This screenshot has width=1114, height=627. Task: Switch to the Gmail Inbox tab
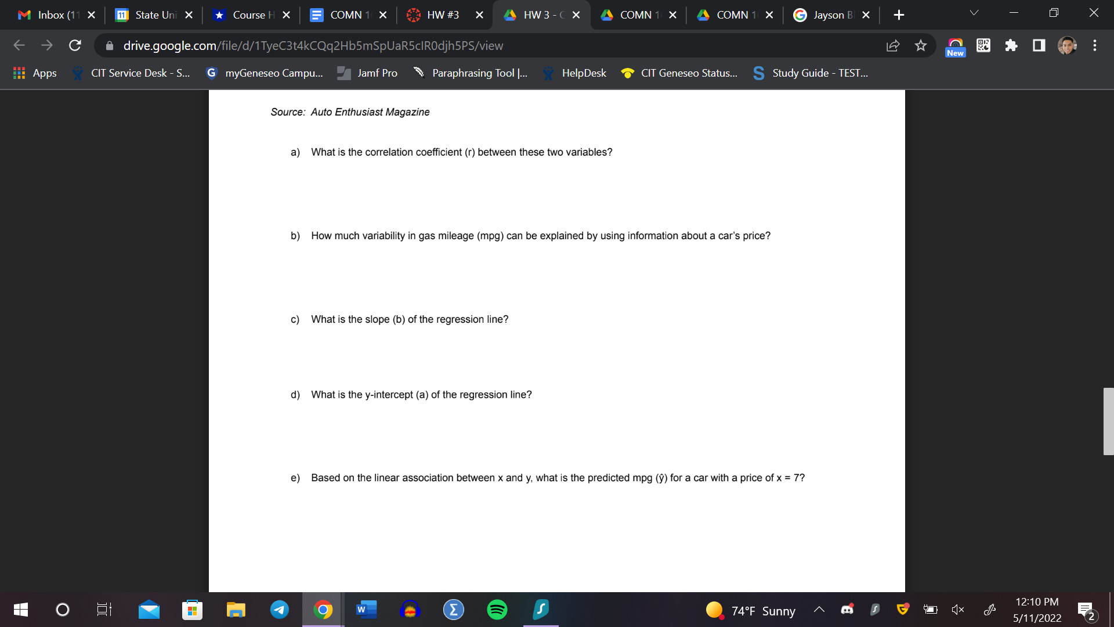55,15
